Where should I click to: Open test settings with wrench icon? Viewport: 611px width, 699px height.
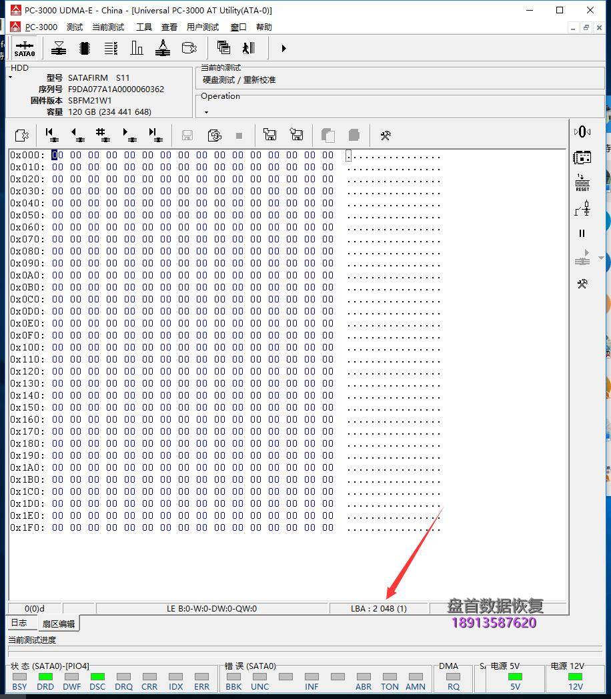pos(385,135)
